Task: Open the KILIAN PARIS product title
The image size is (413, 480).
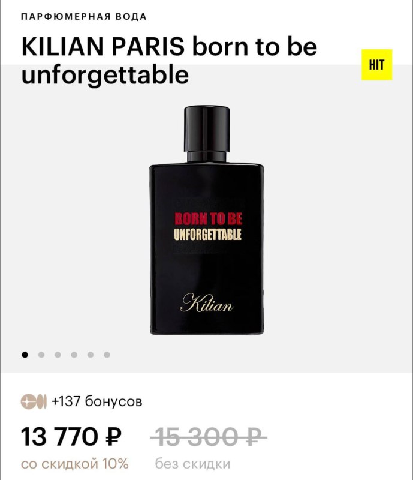Action: 169,61
